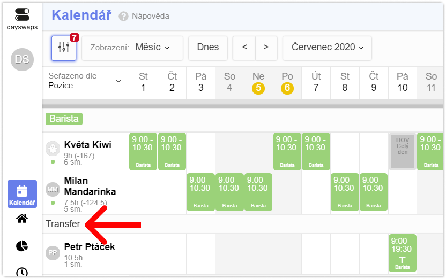Click Květa Kiwi's ghost avatar
This screenshot has width=446, height=279.
point(53,148)
